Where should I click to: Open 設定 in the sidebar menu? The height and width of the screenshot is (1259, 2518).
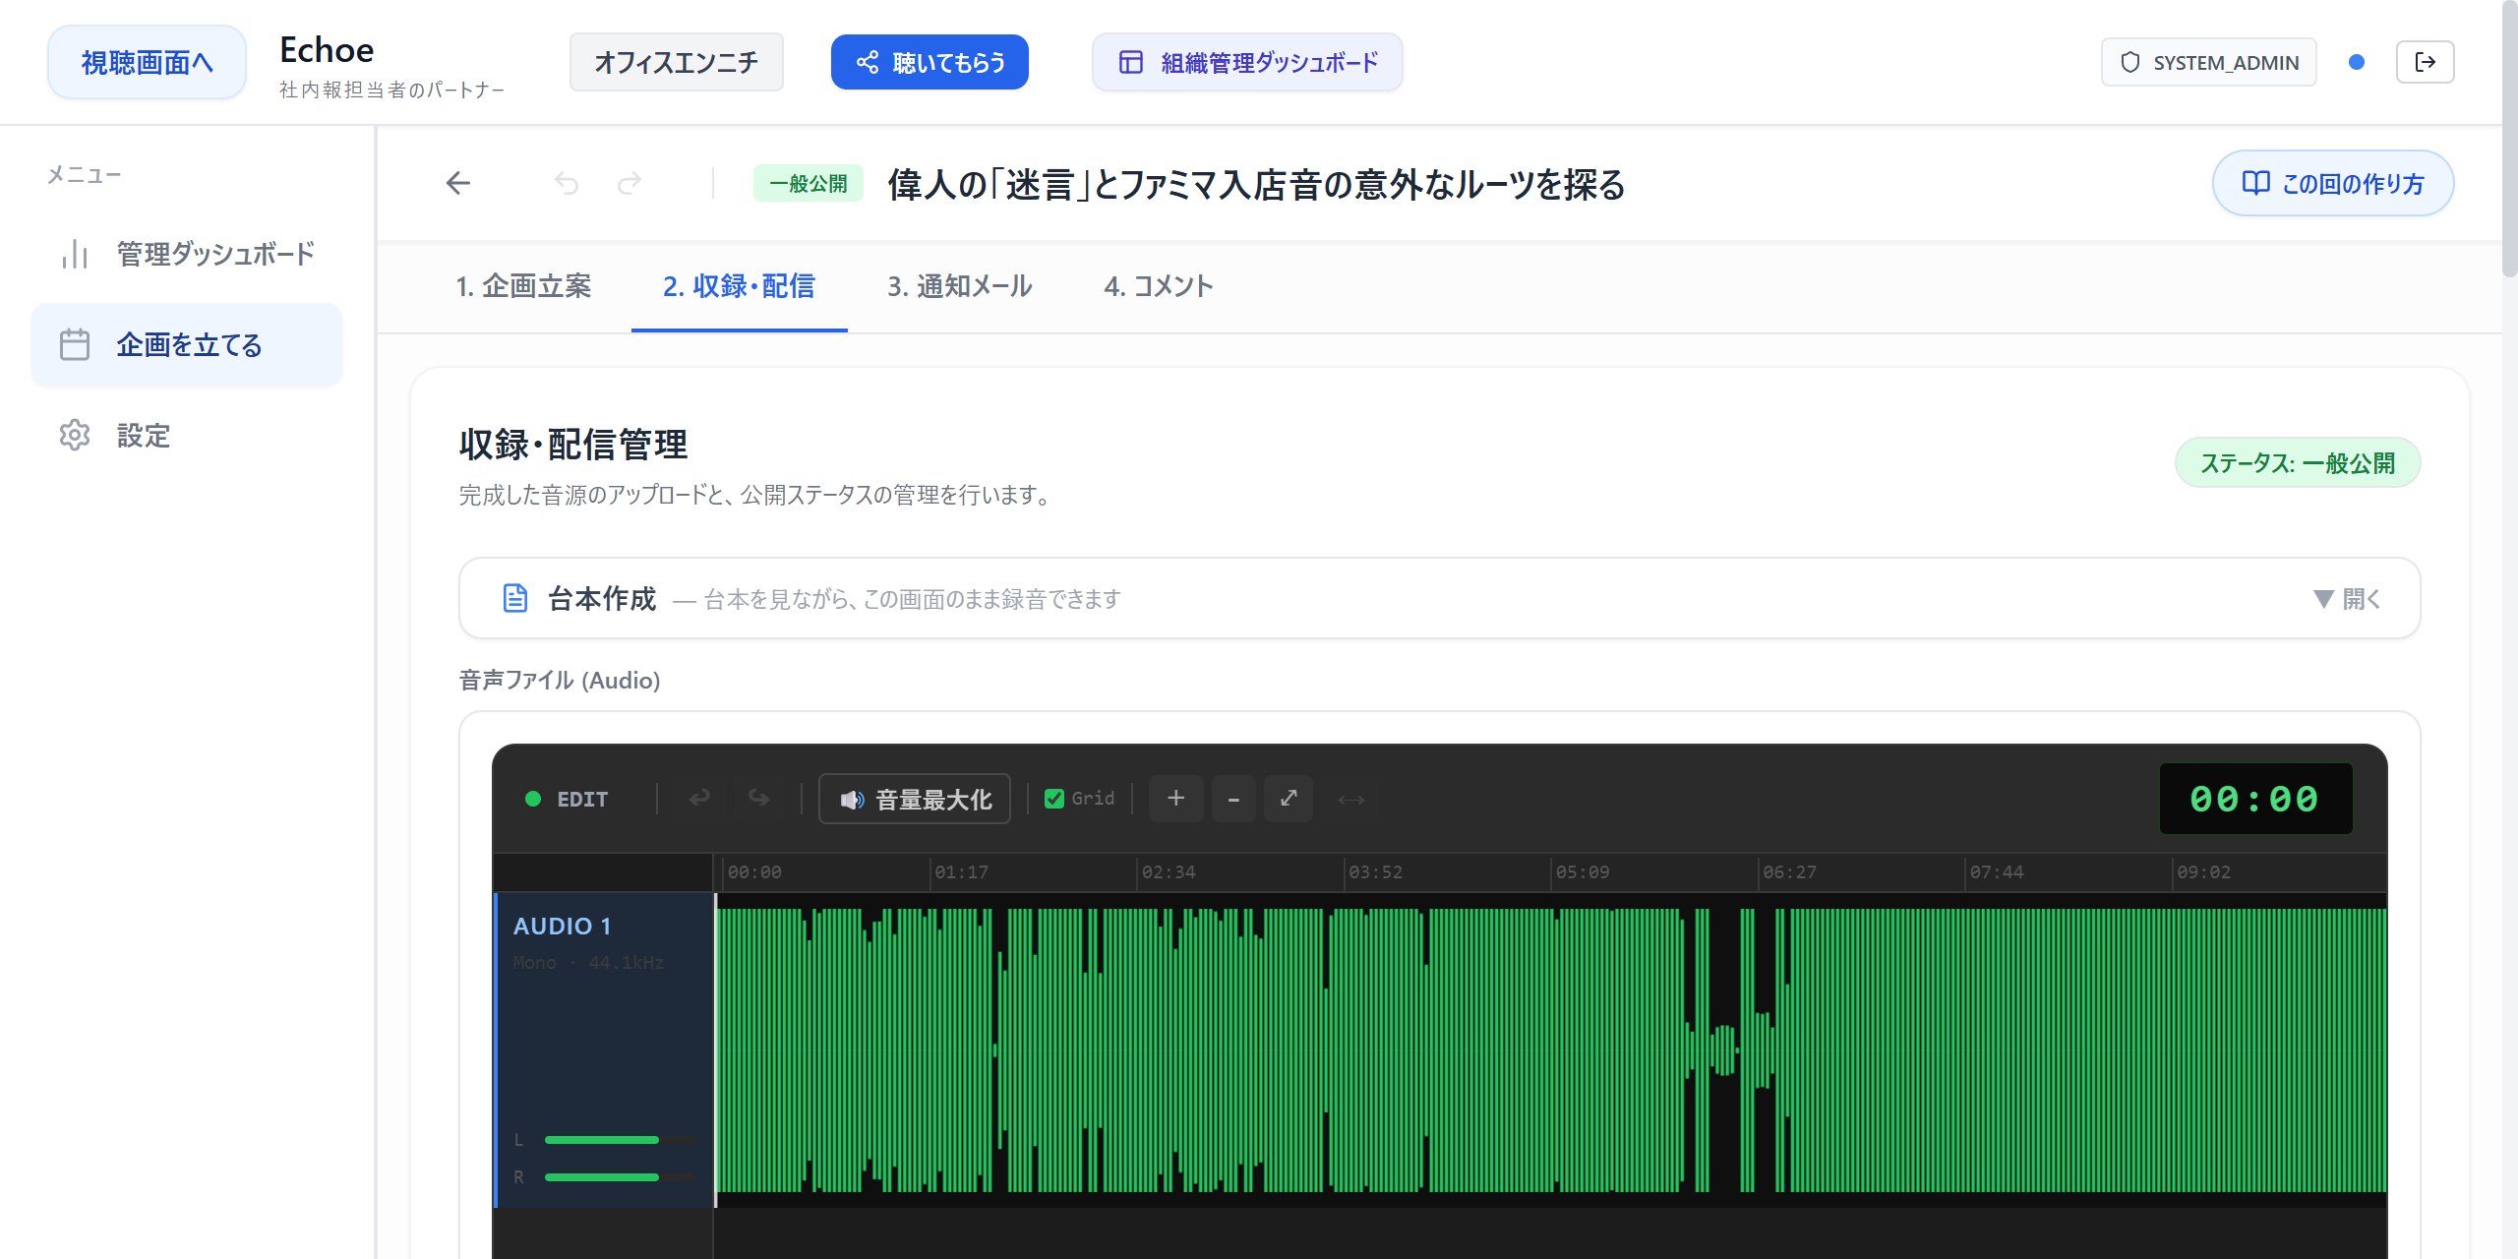187,435
